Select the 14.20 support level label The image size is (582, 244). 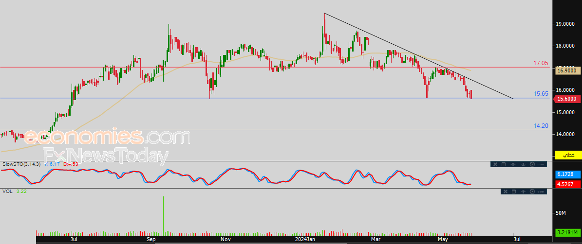point(541,126)
